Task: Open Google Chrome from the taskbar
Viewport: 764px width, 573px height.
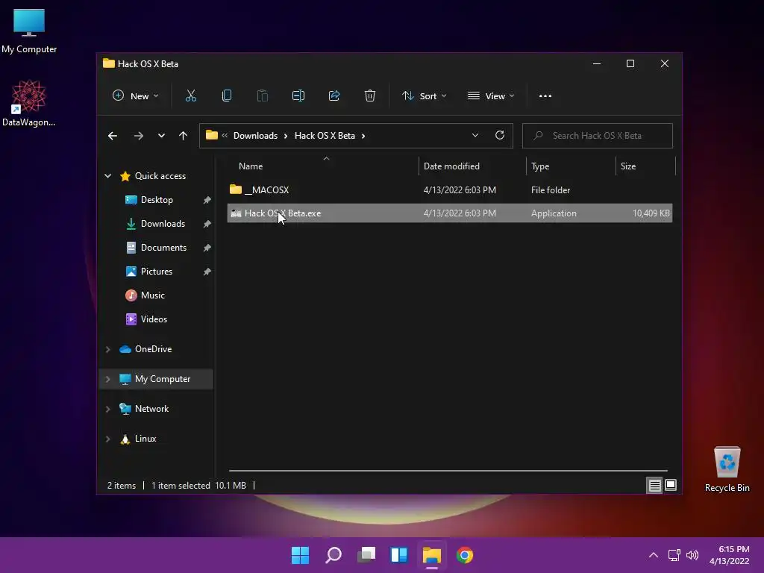Action: (x=465, y=555)
